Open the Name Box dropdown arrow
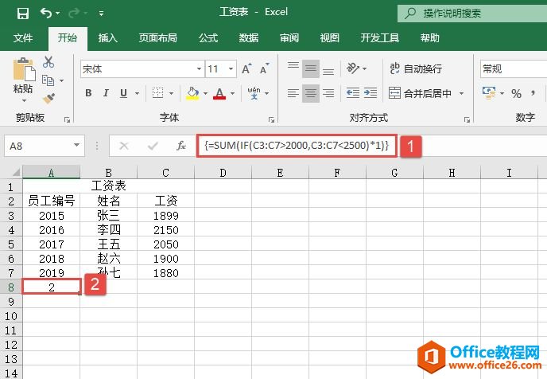The height and width of the screenshot is (379, 547). point(77,146)
